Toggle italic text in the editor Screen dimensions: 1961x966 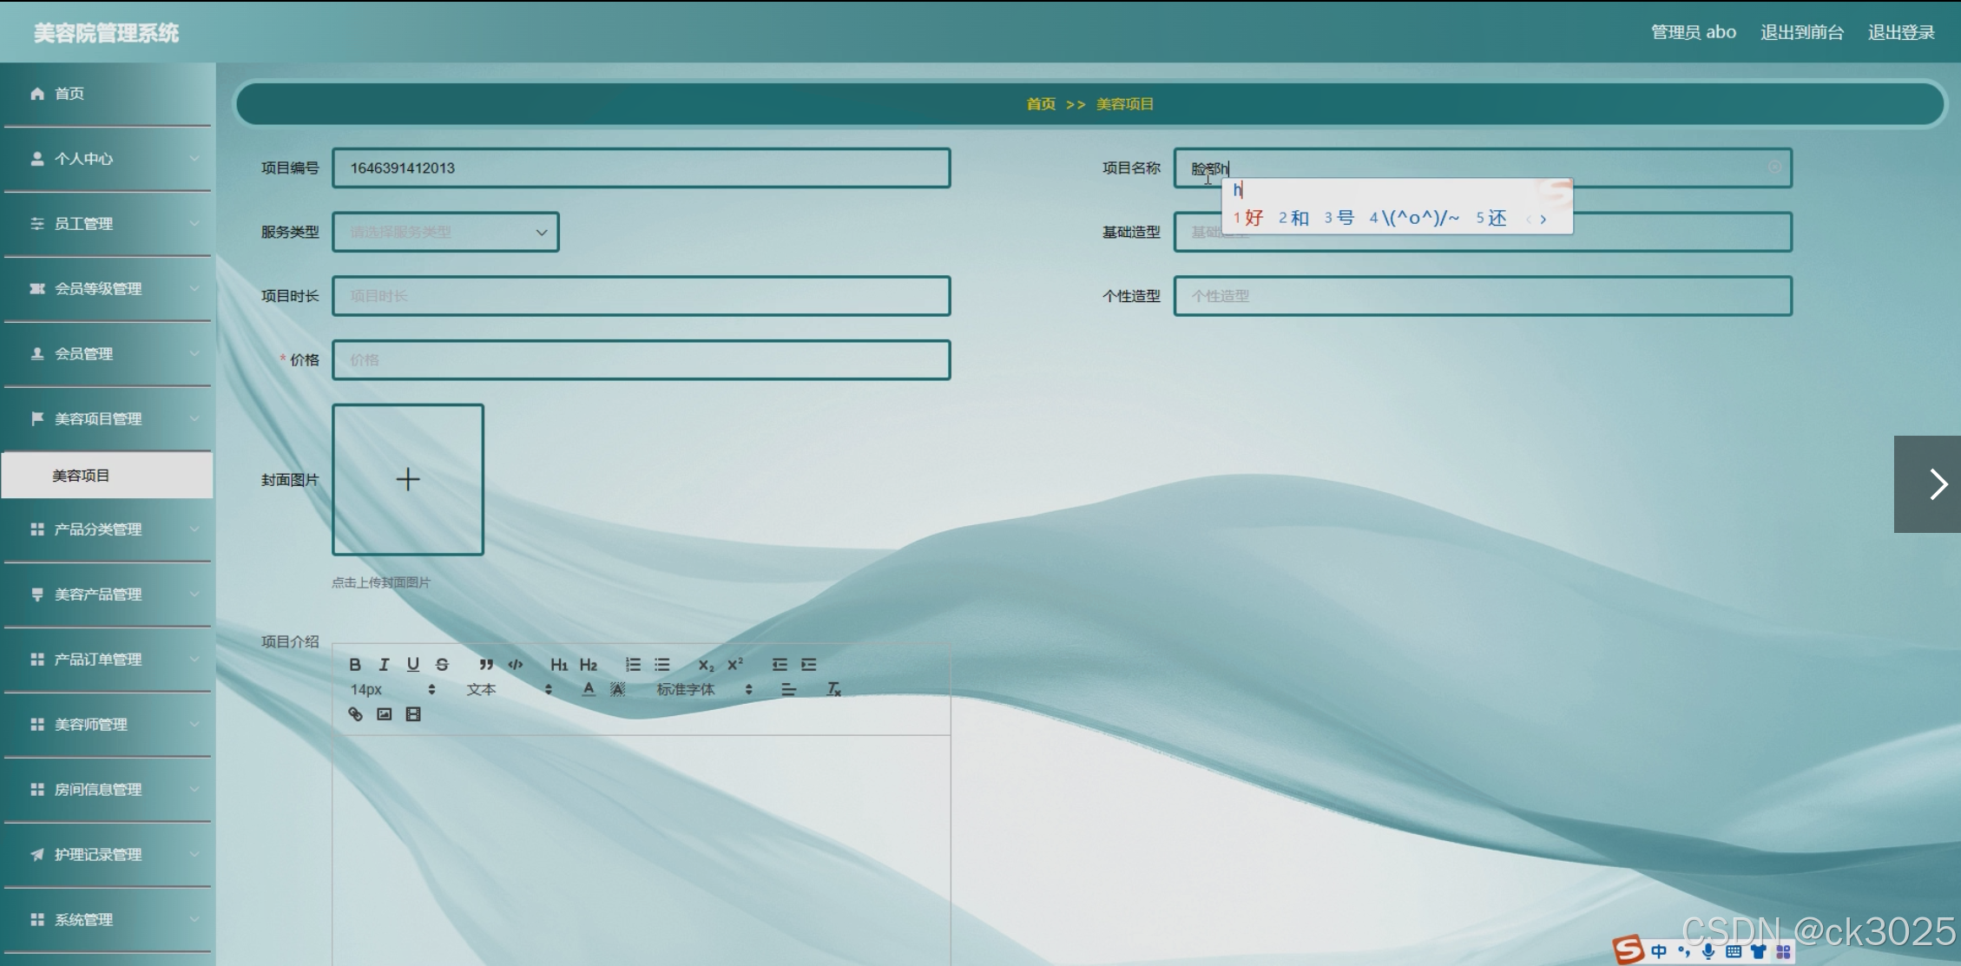[384, 665]
